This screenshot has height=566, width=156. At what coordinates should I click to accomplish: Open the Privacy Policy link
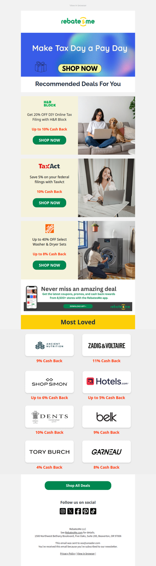pos(68,554)
